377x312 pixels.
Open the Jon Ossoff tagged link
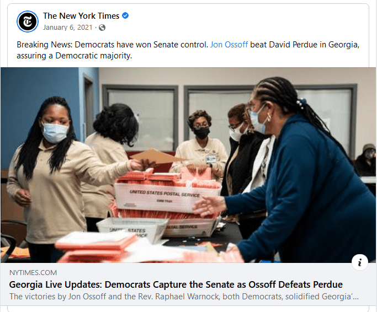[x=229, y=45]
